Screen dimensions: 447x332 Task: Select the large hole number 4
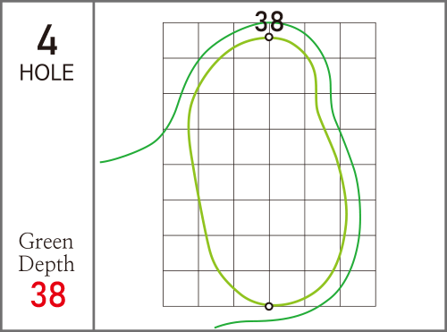(x=47, y=40)
